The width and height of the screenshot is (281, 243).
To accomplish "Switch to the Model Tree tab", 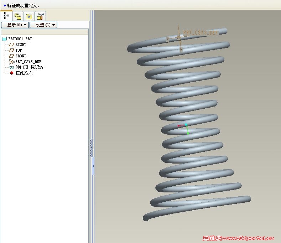I will 6,16.
